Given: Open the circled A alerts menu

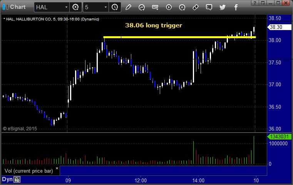Looking at the screenshot, I should 182,7.
